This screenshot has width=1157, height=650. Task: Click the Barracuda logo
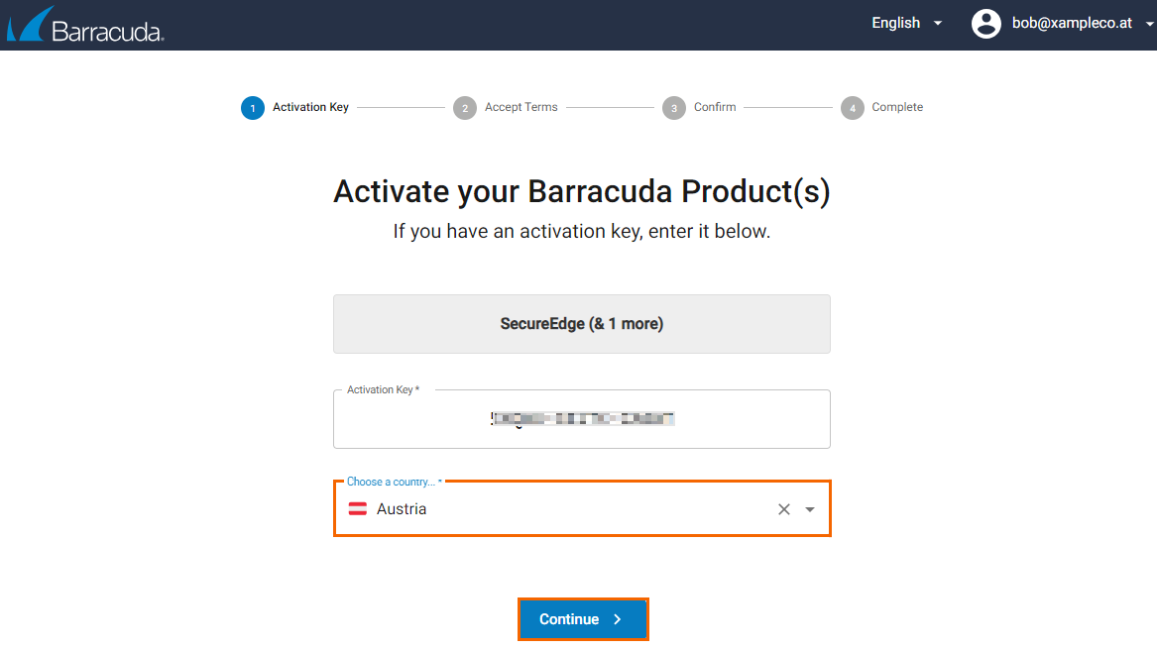point(85,25)
